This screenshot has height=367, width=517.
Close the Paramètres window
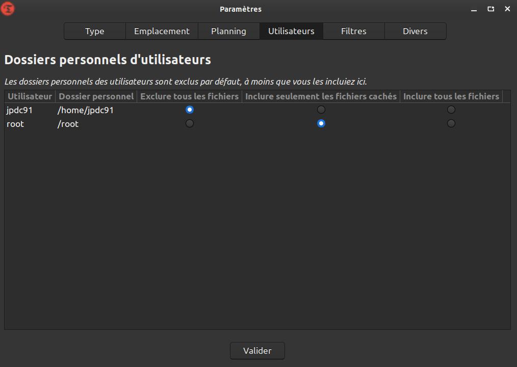tap(507, 9)
